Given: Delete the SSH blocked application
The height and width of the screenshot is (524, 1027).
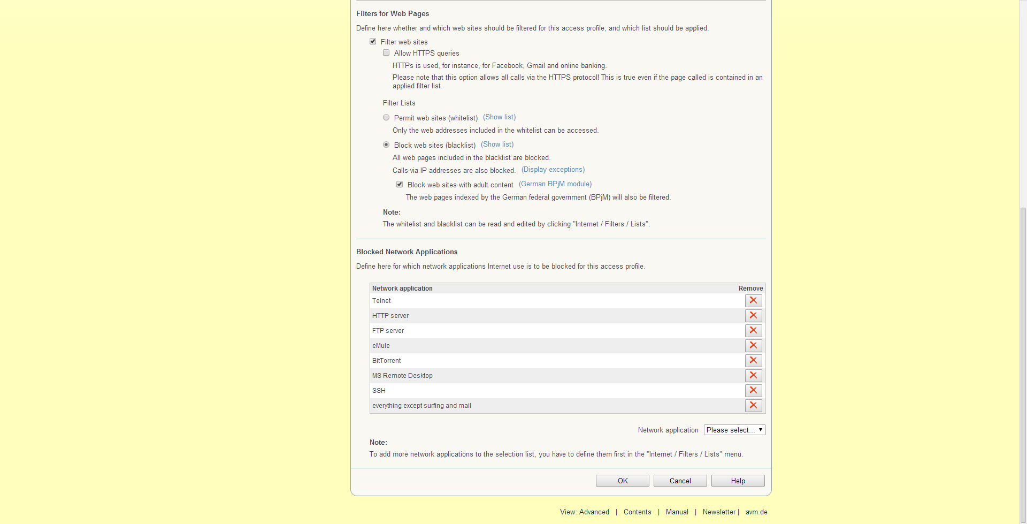Looking at the screenshot, I should tap(753, 391).
